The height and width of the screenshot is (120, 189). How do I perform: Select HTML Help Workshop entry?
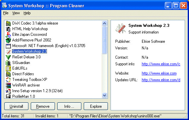tap(30, 29)
